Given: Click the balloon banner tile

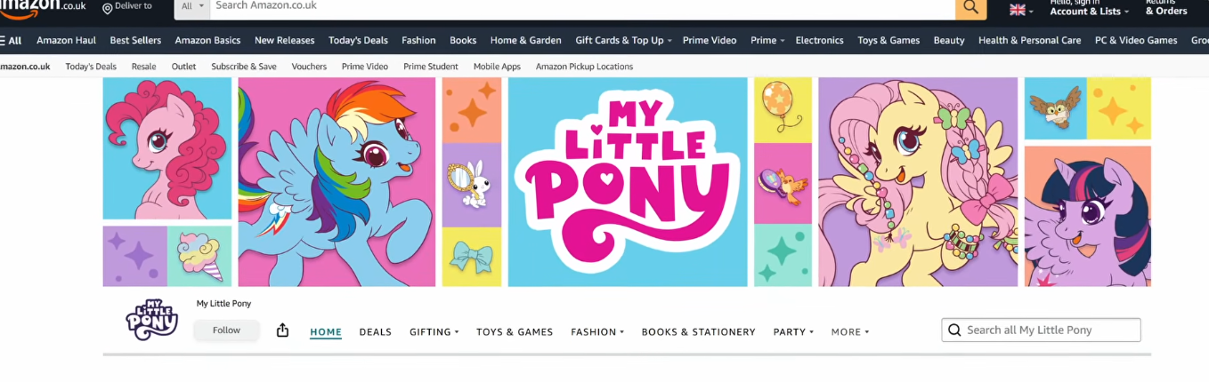Looking at the screenshot, I should click(783, 109).
